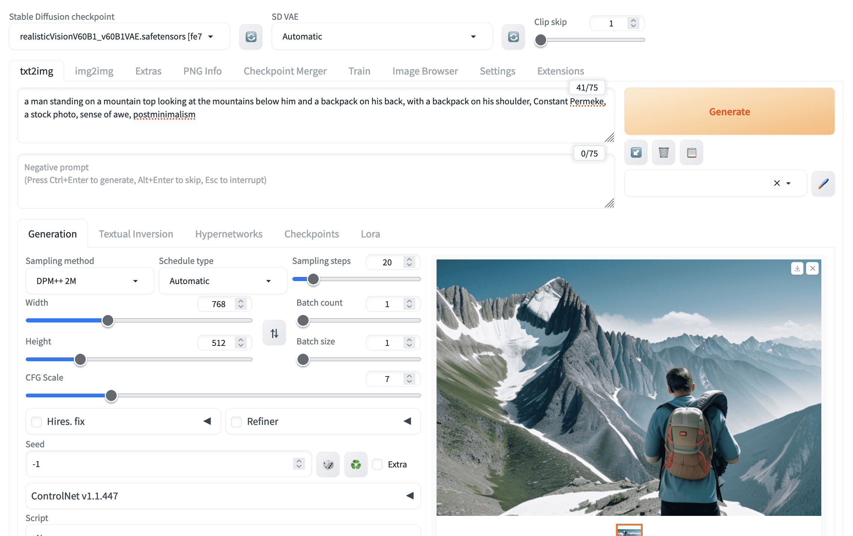Download the generated mountain image
853x536 pixels.
[797, 268]
